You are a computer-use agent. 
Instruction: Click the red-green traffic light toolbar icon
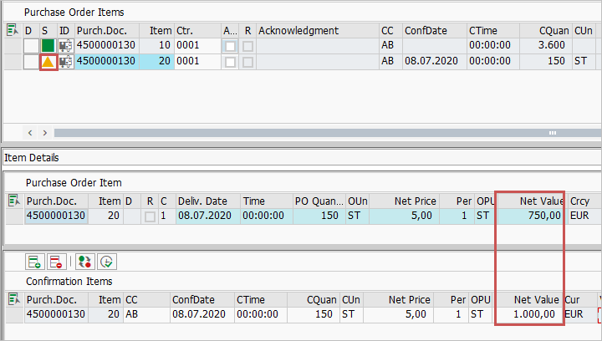click(x=84, y=262)
